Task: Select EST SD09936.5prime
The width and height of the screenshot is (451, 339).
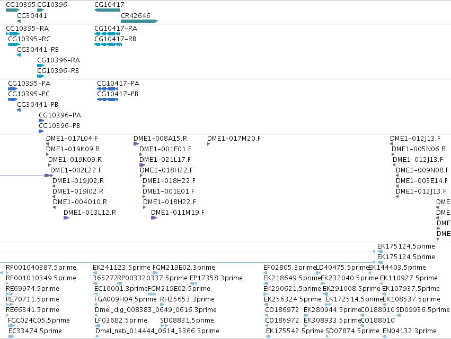Action: (x=423, y=310)
